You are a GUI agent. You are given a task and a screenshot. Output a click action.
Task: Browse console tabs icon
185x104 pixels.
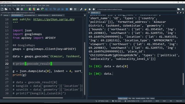89,13
